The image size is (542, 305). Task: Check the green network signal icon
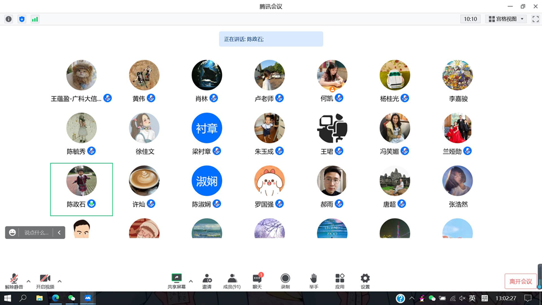pyautogui.click(x=35, y=19)
